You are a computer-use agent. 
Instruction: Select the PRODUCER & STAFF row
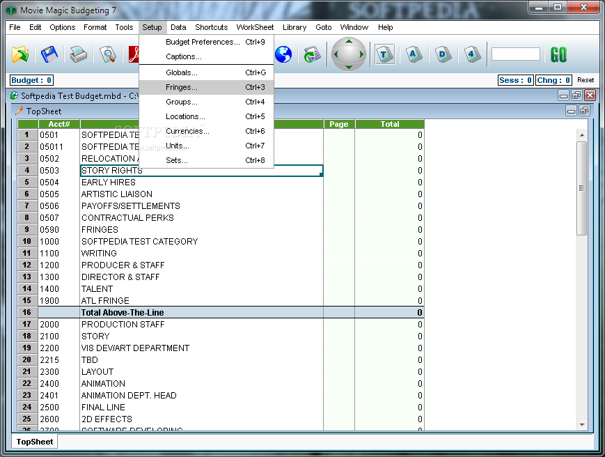221,265
